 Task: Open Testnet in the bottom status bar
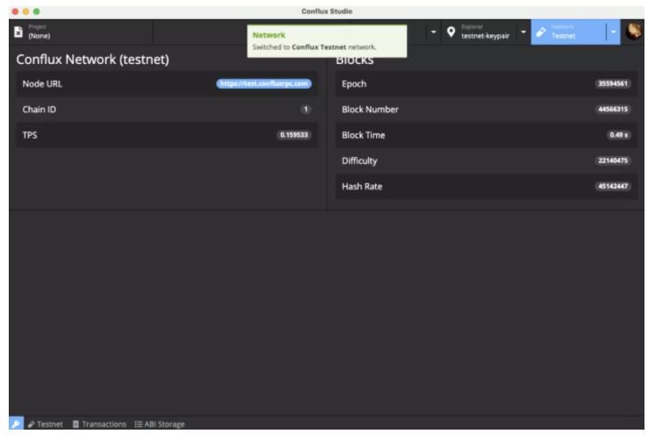pos(46,424)
